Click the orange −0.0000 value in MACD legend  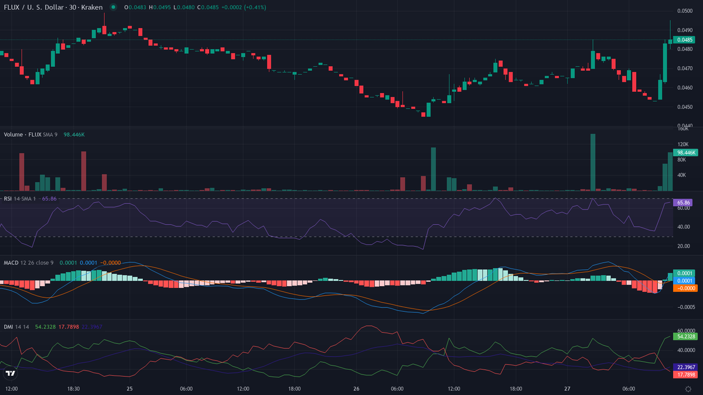[x=111, y=263]
